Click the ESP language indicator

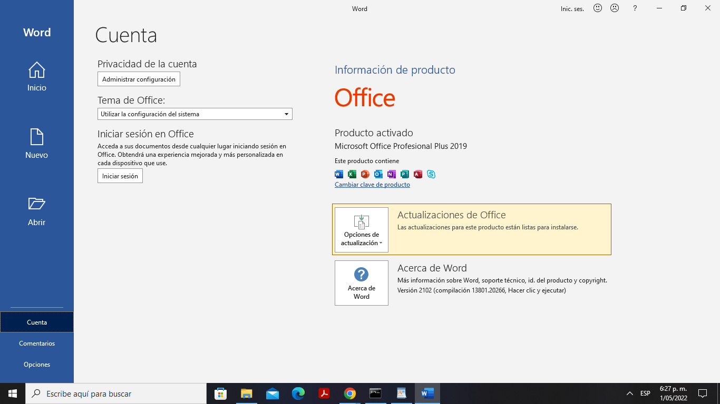pyautogui.click(x=645, y=393)
